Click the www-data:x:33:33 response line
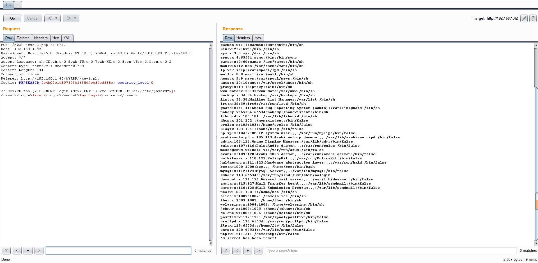Image resolution: width=538 pixels, height=263 pixels. 268,91
